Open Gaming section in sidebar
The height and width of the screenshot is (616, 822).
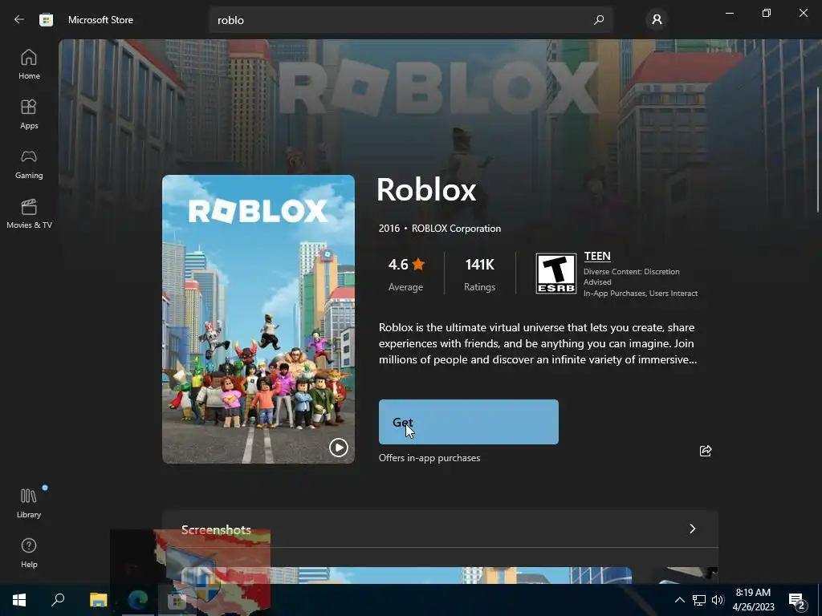pyautogui.click(x=29, y=164)
